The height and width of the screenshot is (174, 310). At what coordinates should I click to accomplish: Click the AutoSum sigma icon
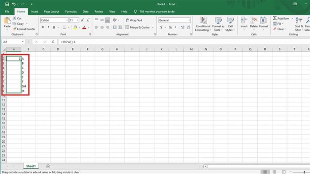[x=275, y=18]
